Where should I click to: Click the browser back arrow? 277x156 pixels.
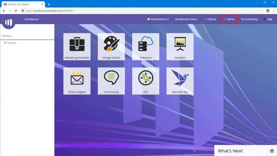[4, 11]
